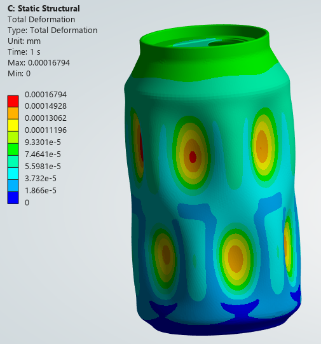The height and width of the screenshot is (344, 321).
Task: Click the legend value 0.00011196
Action: click(x=46, y=130)
